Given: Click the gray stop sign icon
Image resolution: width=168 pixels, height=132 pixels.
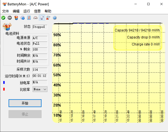Looking at the screenshot, I should [x=10, y=18].
